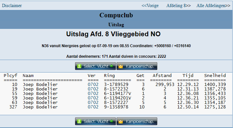Click speed value 1355,105
233x128 pixels.
point(215,98)
